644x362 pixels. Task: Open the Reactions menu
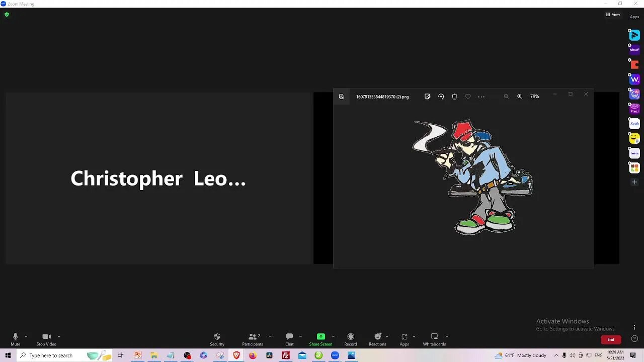pyautogui.click(x=377, y=339)
